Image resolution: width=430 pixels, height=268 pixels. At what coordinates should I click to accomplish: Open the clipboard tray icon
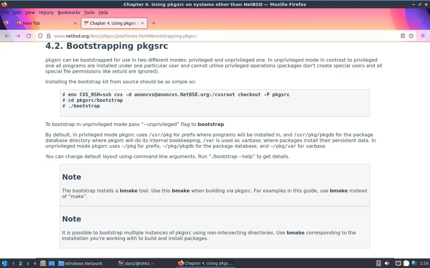(x=406, y=263)
